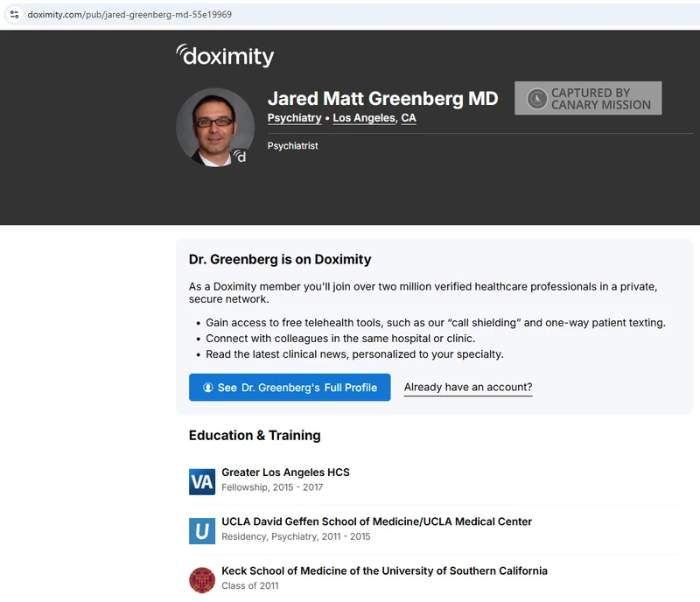The image size is (700, 602).
Task: Click the VA logo icon
Action: [202, 482]
